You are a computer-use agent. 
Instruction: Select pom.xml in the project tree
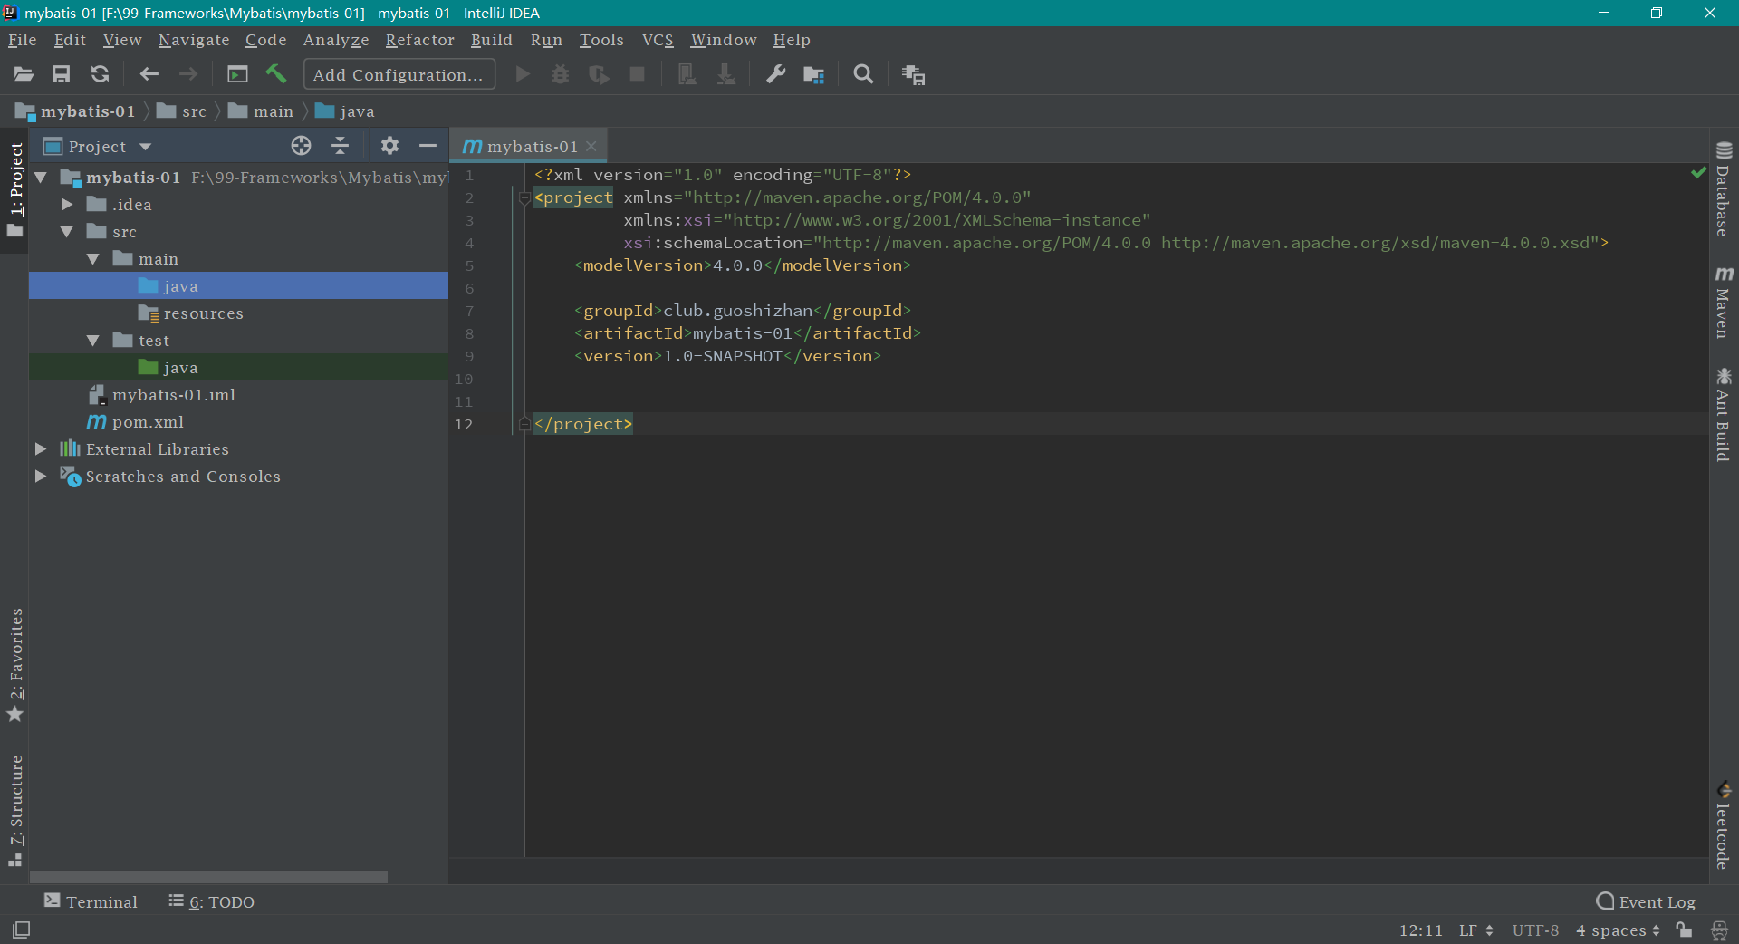(148, 422)
